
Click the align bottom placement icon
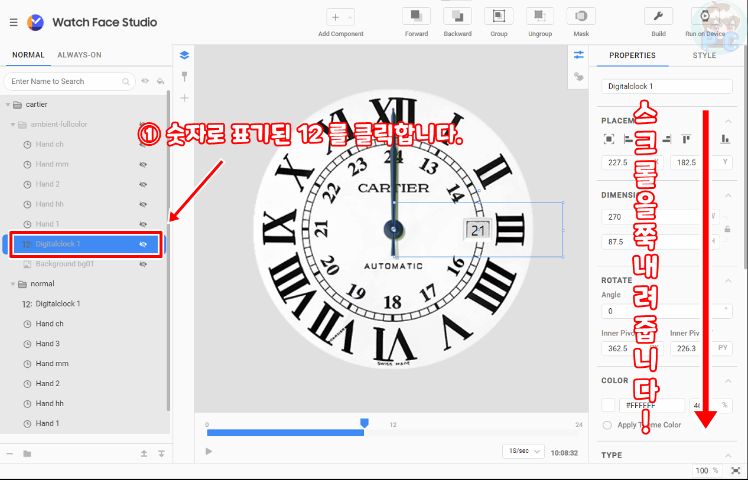pyautogui.click(x=725, y=139)
